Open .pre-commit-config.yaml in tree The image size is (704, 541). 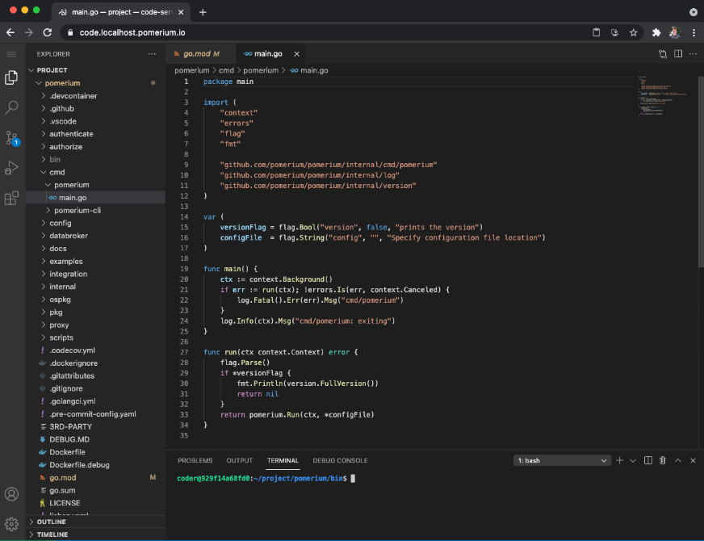(x=95, y=414)
